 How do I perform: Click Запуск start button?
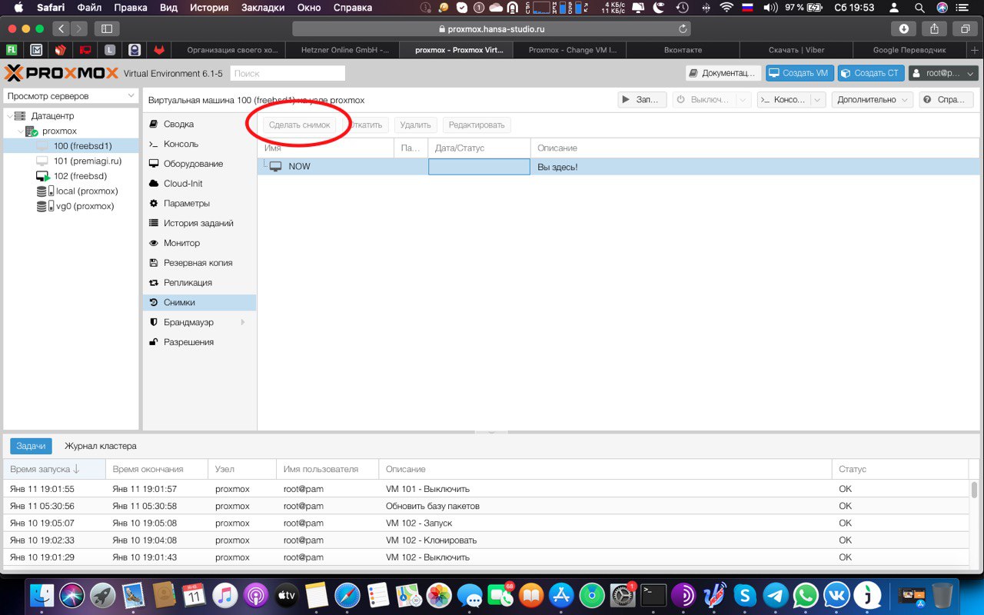tap(643, 100)
